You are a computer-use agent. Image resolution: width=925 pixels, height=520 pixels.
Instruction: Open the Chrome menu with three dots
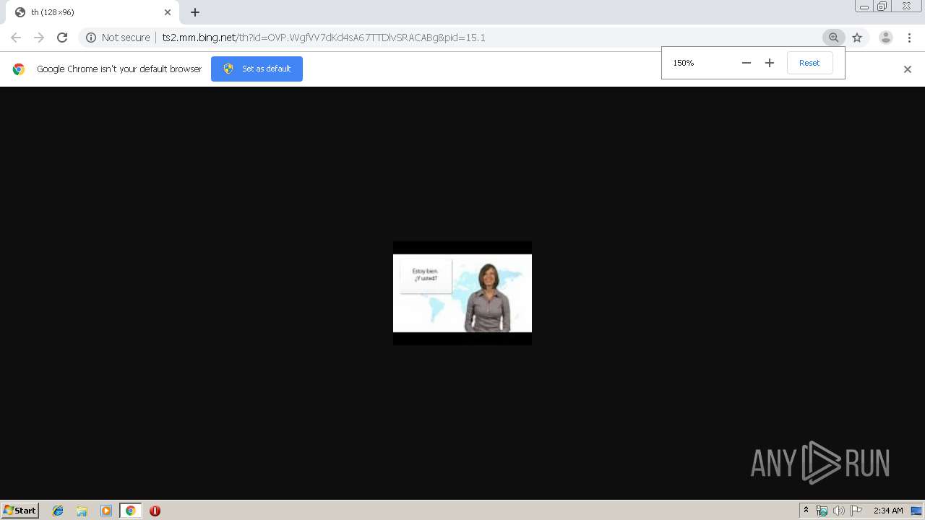(x=908, y=38)
